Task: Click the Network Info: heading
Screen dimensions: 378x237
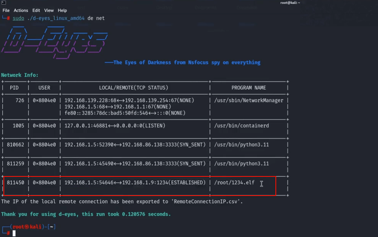Action: [20, 75]
